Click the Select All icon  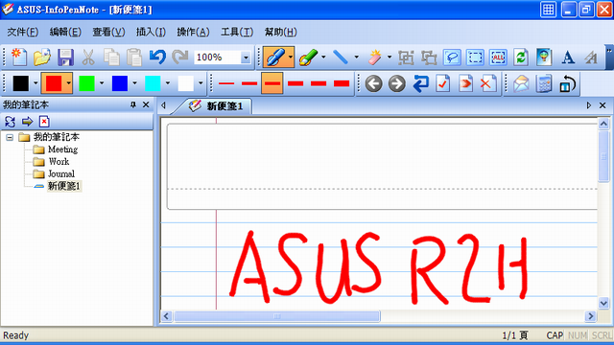498,57
